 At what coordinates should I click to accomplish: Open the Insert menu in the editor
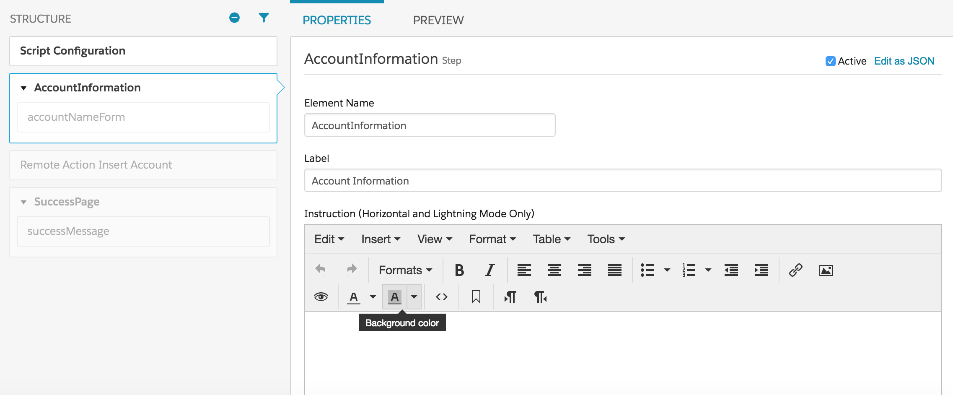[381, 239]
